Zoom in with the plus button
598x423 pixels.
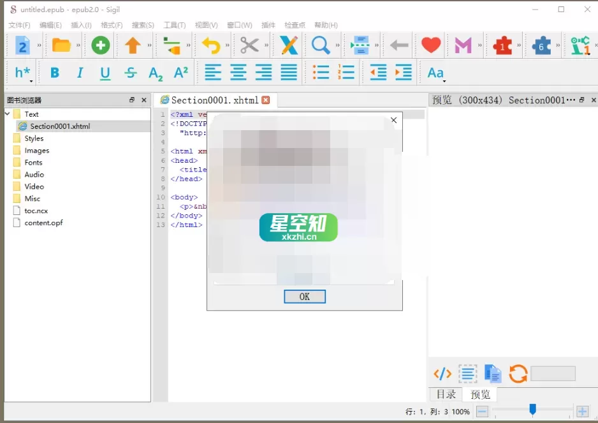(581, 412)
